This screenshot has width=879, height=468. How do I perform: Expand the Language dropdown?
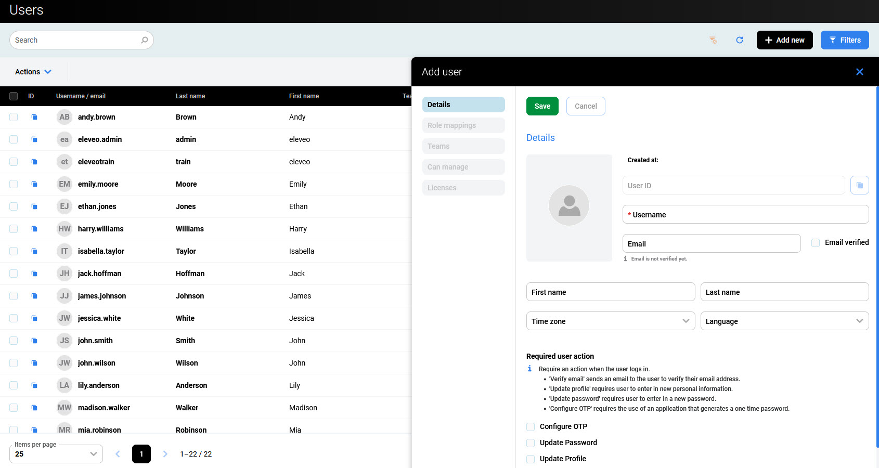tap(784, 321)
